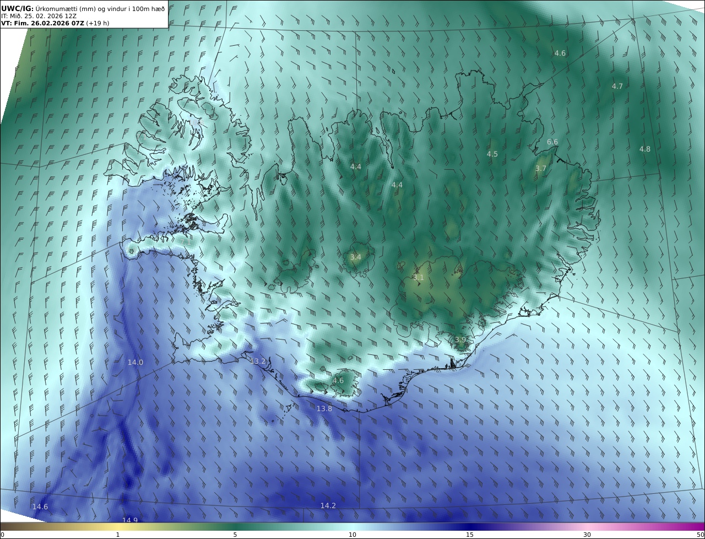The image size is (705, 539).
Task: Click the 3.4 value label on the map
Action: 356,257
